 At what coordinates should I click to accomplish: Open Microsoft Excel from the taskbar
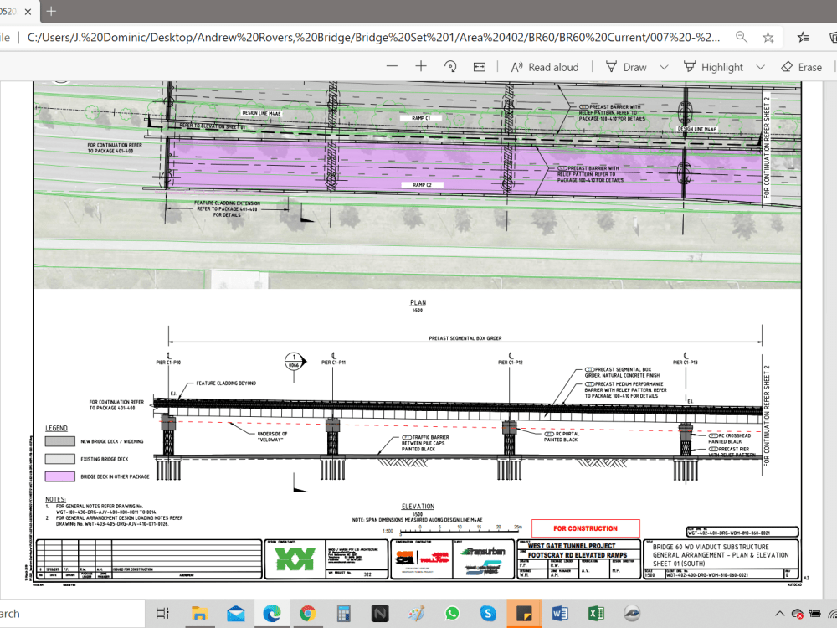(596, 614)
